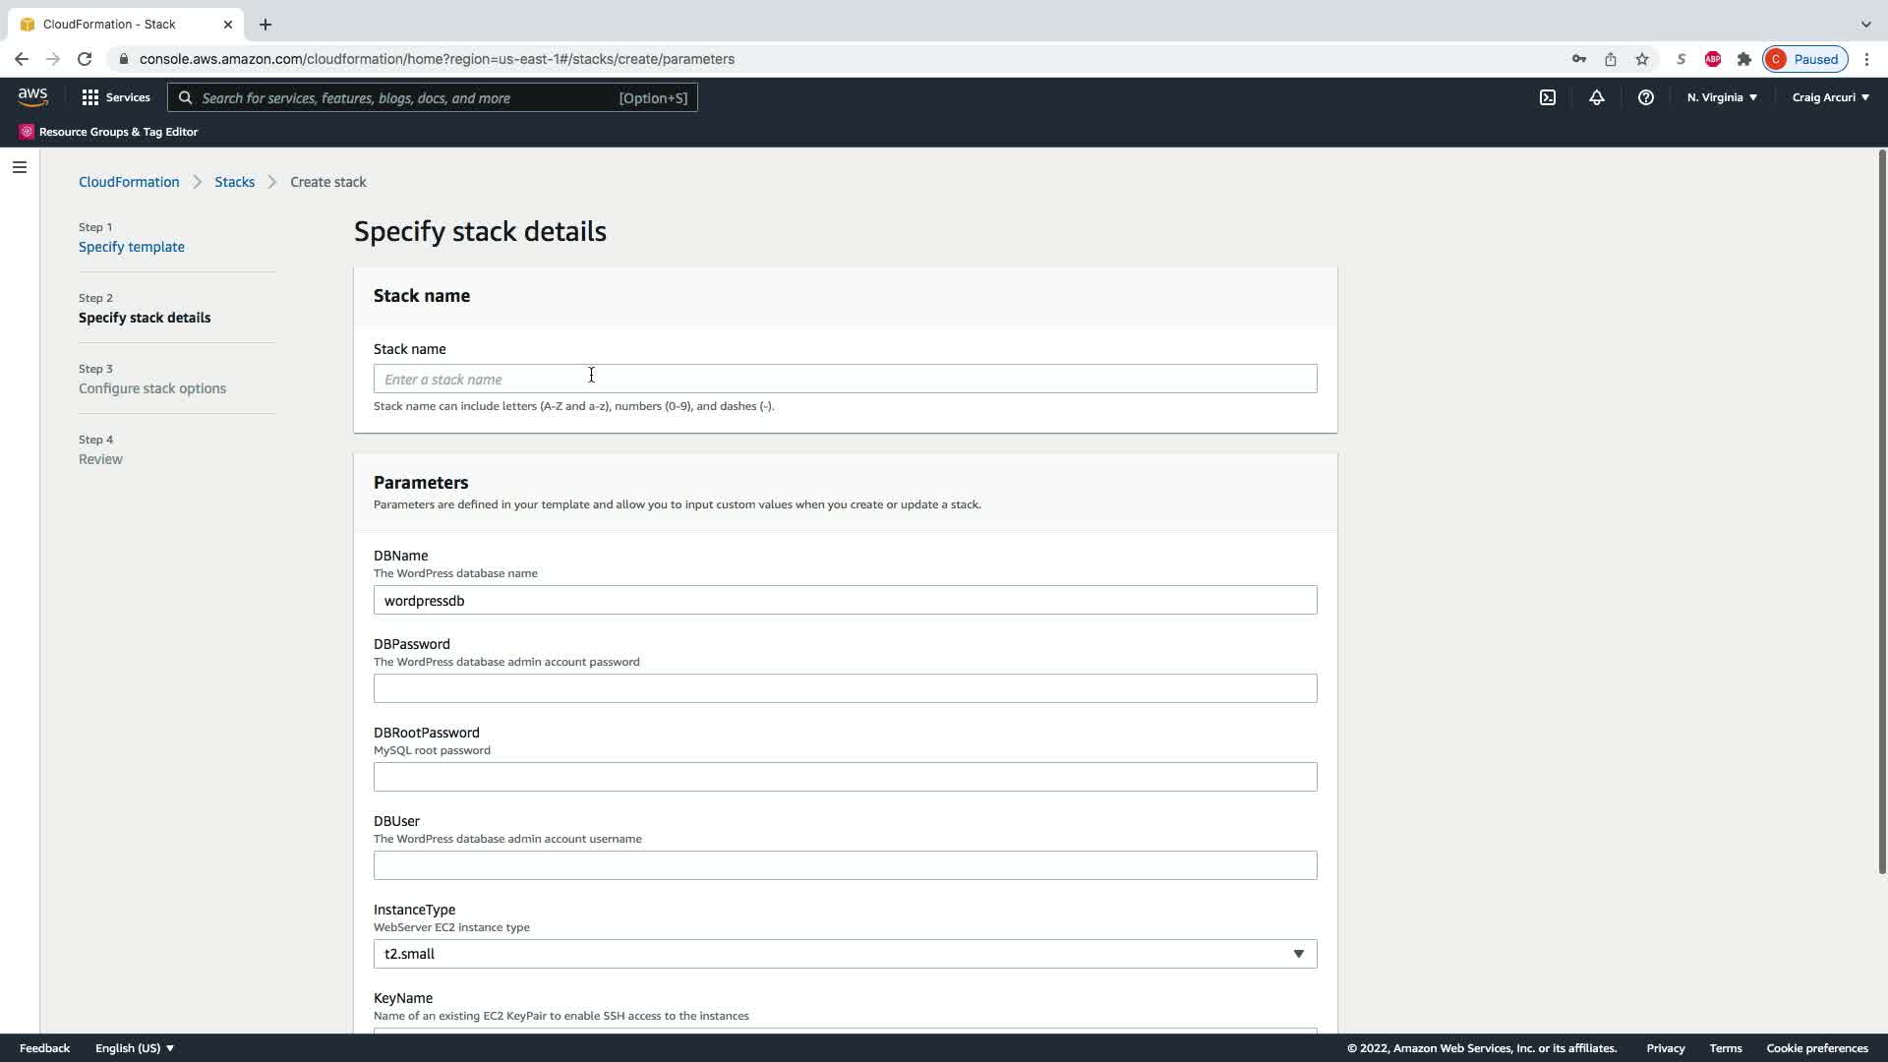Screen dimensions: 1888x1062
Task: Click in the Stack name field
Action: coord(845,380)
